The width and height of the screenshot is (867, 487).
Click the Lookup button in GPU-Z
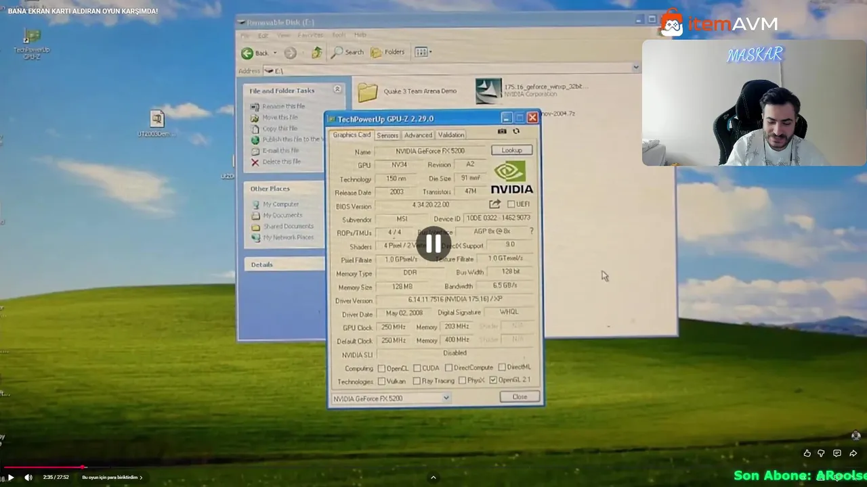pos(512,150)
